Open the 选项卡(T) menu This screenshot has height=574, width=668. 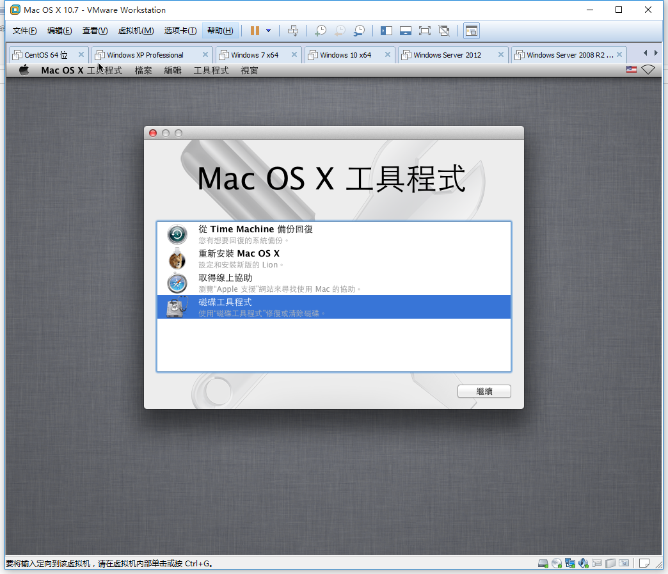(180, 31)
